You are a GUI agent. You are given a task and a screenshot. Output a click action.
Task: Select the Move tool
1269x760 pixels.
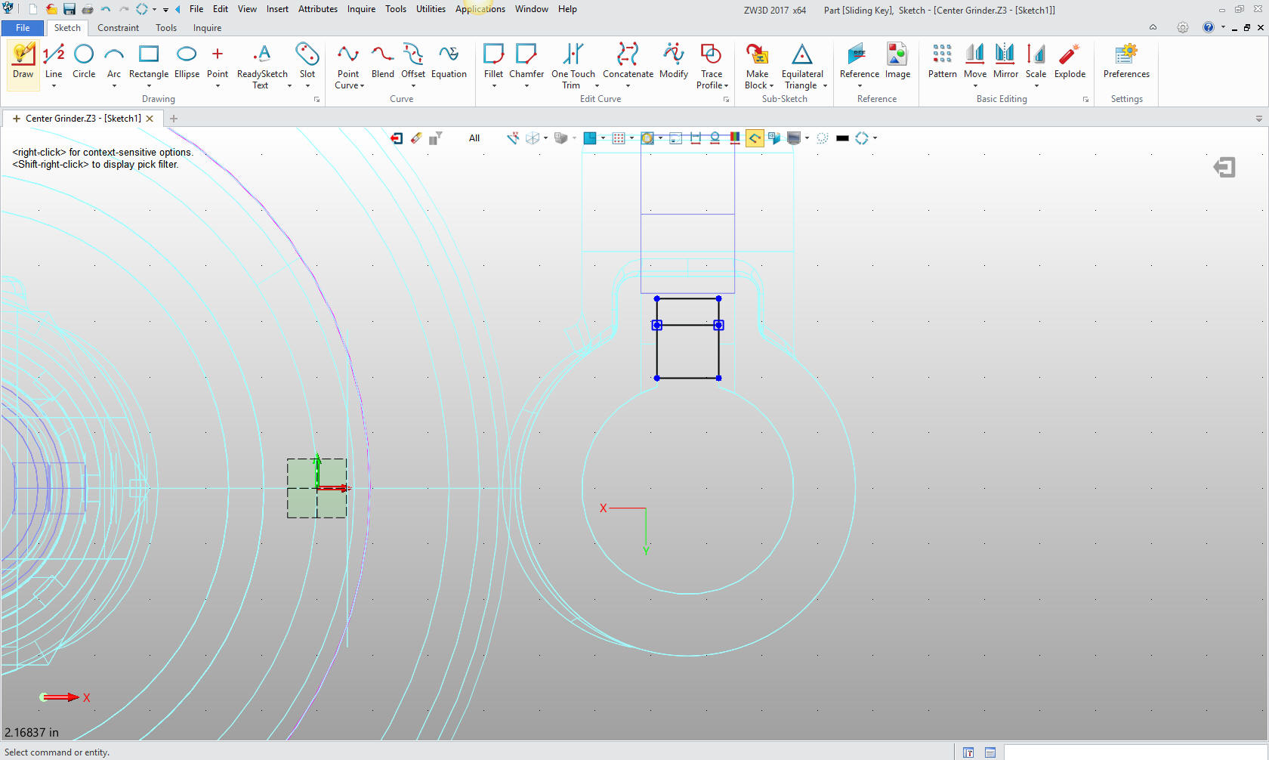pyautogui.click(x=975, y=61)
